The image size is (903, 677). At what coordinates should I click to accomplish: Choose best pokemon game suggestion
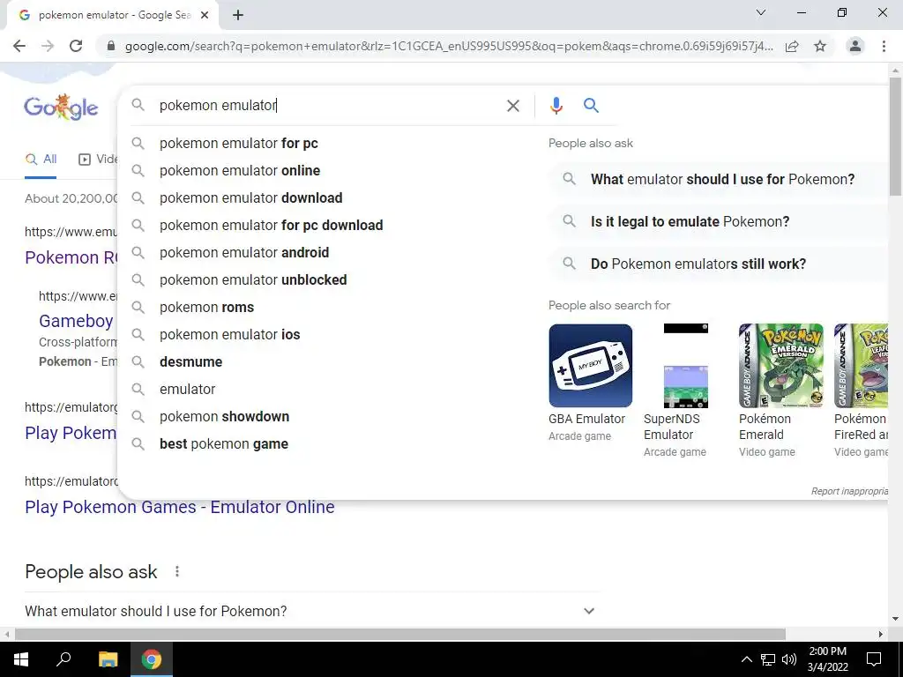326,444
